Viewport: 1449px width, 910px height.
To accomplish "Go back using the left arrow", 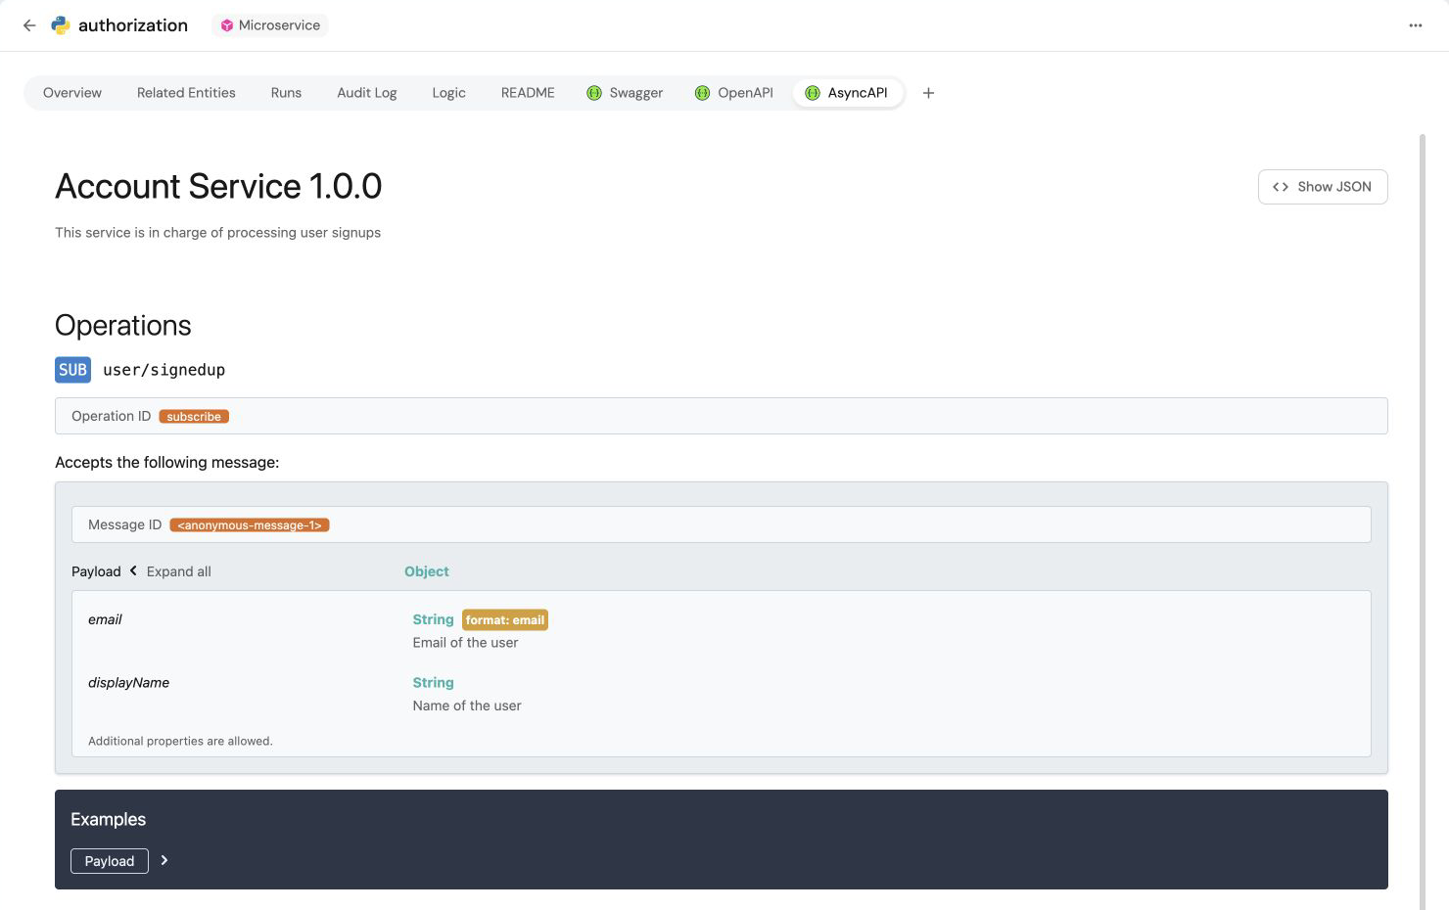I will [29, 25].
